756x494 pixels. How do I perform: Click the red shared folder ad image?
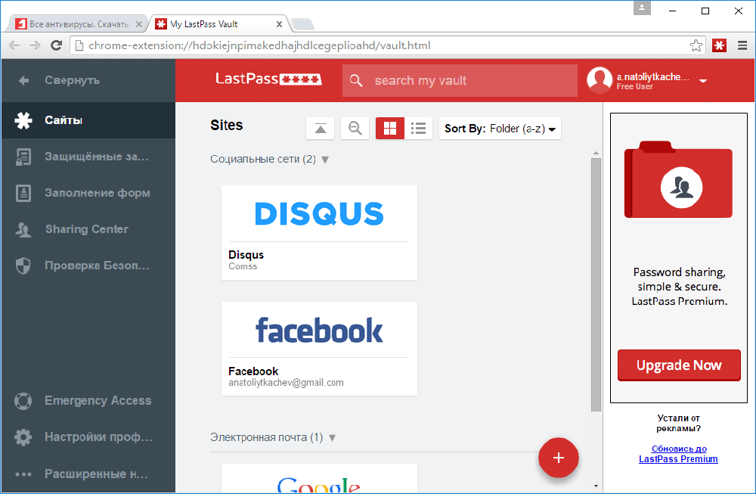pyautogui.click(x=678, y=179)
